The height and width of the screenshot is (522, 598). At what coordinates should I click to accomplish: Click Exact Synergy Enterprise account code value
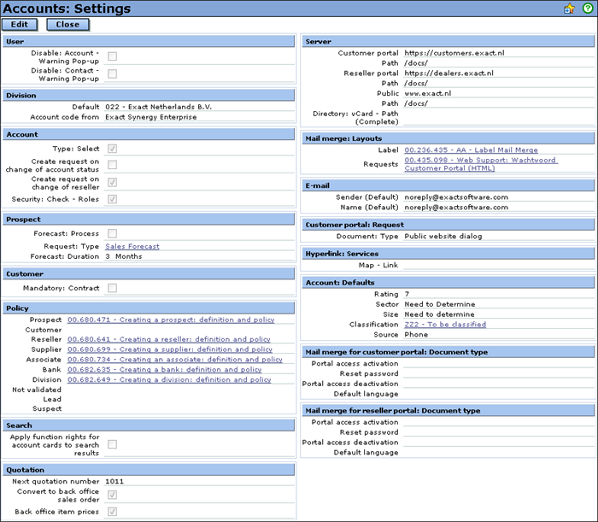151,117
